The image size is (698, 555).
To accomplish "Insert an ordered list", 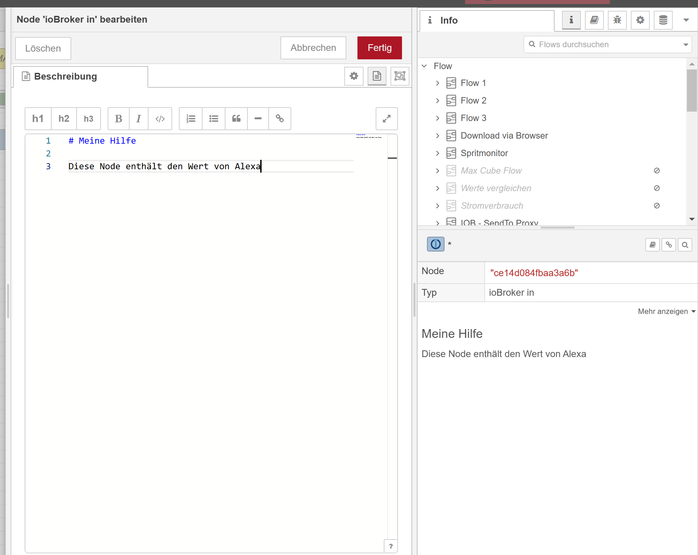I will (x=191, y=119).
